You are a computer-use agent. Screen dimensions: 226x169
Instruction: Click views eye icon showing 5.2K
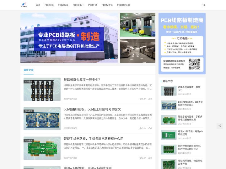[x=141, y=99]
